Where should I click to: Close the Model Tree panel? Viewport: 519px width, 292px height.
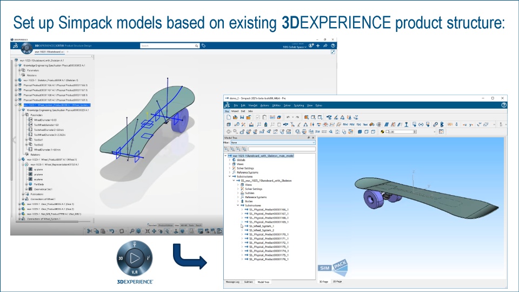[x=313, y=138]
